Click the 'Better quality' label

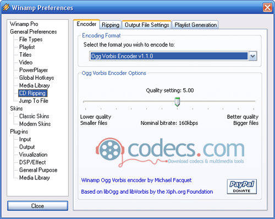(x=243, y=117)
